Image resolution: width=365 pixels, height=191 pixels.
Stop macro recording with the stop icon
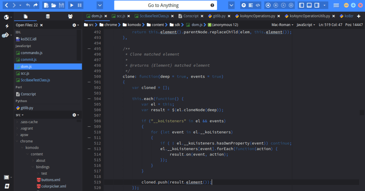click(x=276, y=5)
